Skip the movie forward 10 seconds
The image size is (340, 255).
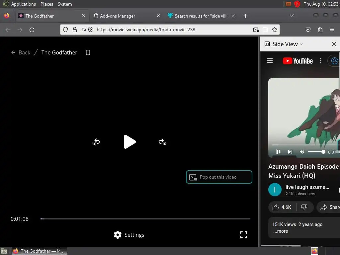pos(162,142)
